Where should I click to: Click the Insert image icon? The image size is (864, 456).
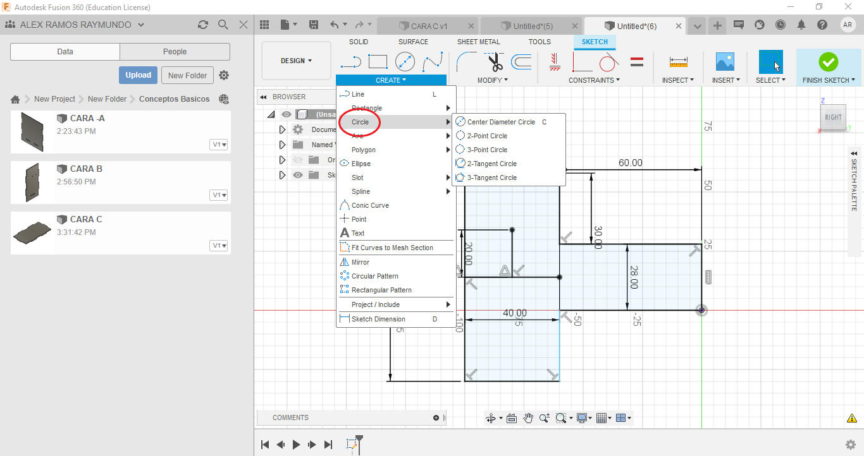[x=725, y=61]
